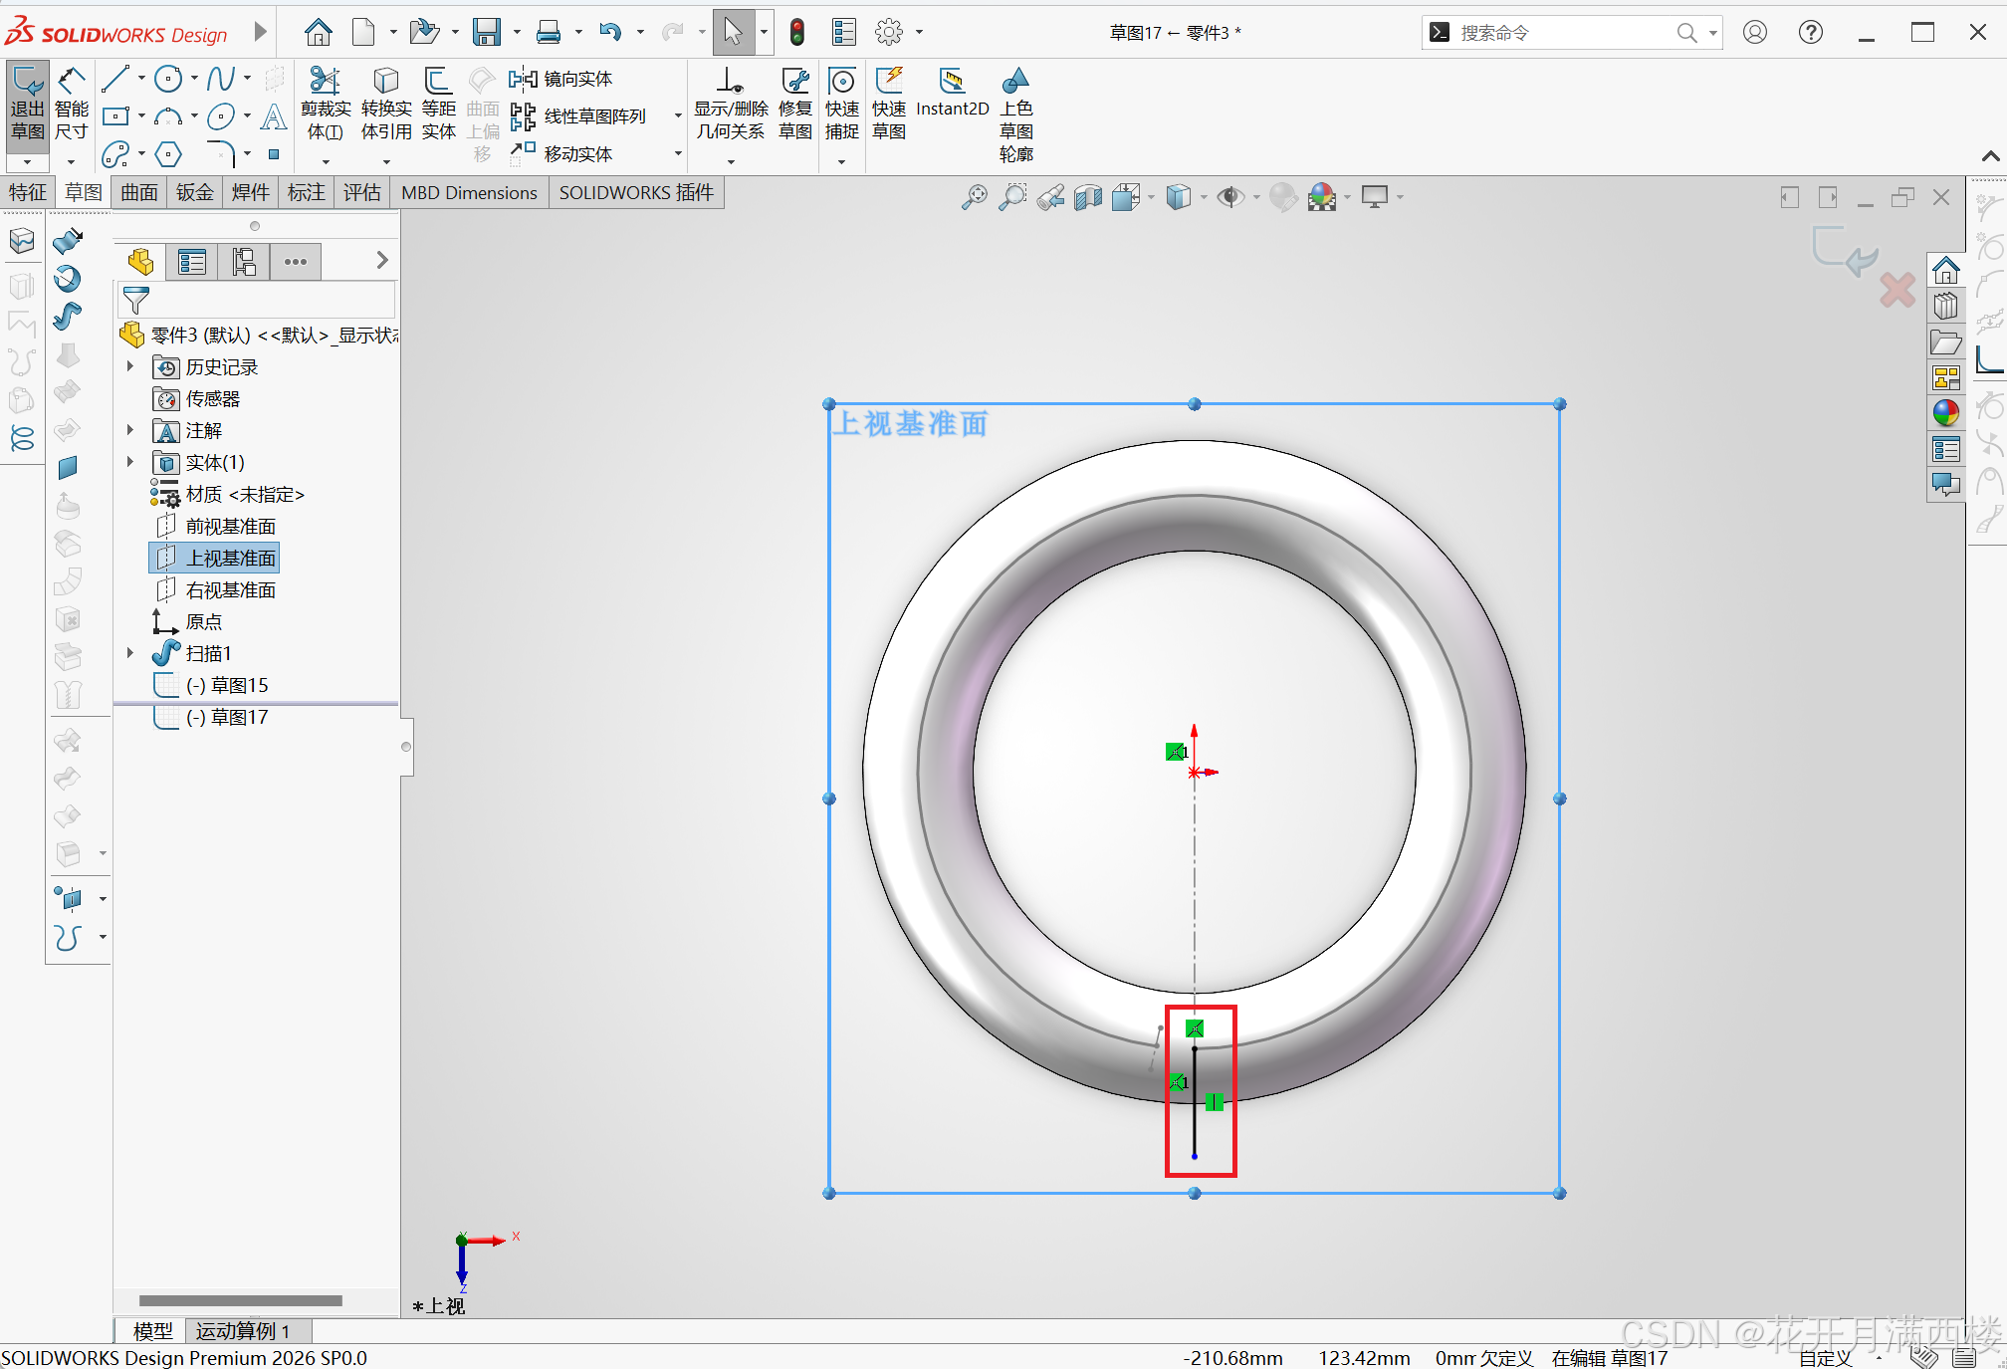Select the Smart Dimension (智能尺寸) tool
Viewport: 2007px width, 1369px height.
[71, 104]
